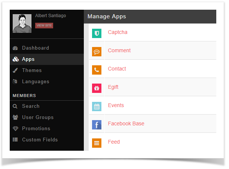
Task: Click the Dashboard gauge icon in sidebar
Action: pos(15,48)
